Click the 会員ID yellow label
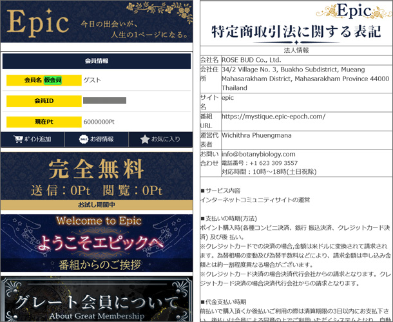 tap(44, 101)
